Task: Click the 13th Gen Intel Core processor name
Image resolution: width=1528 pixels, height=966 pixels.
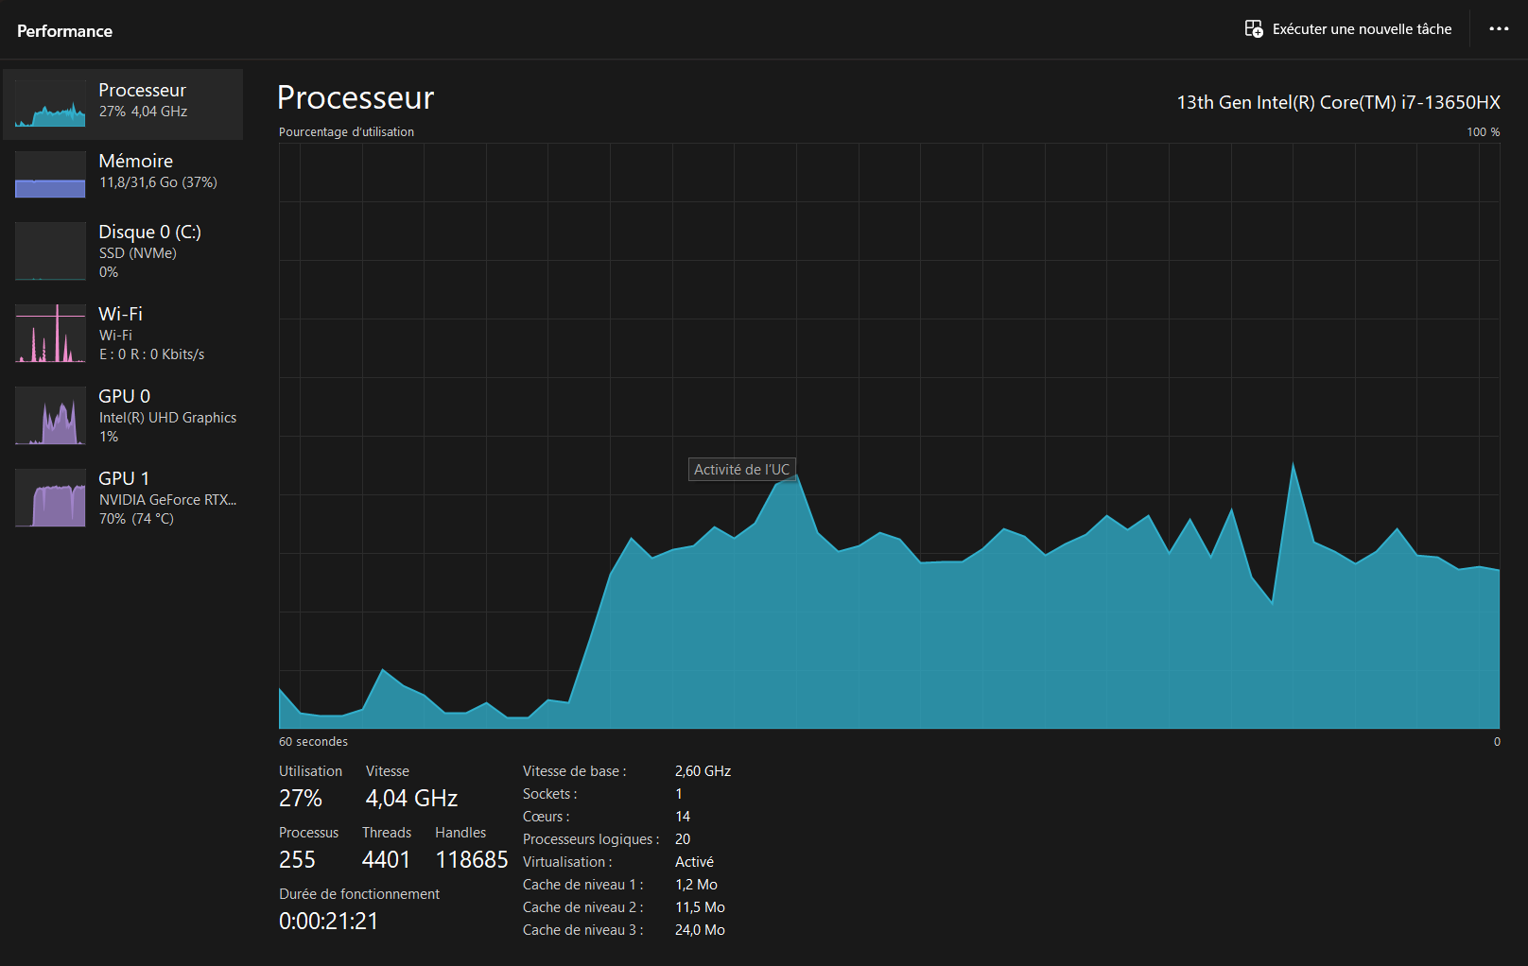Action: coord(1338,102)
